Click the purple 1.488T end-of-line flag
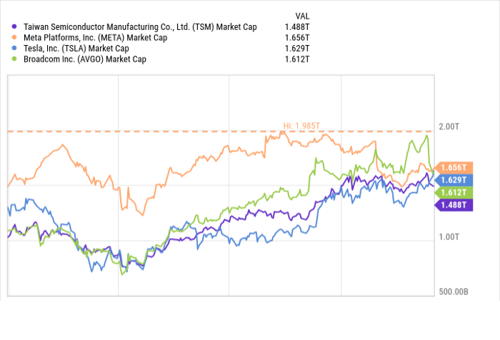This screenshot has width=500, height=340. pyautogui.click(x=456, y=205)
